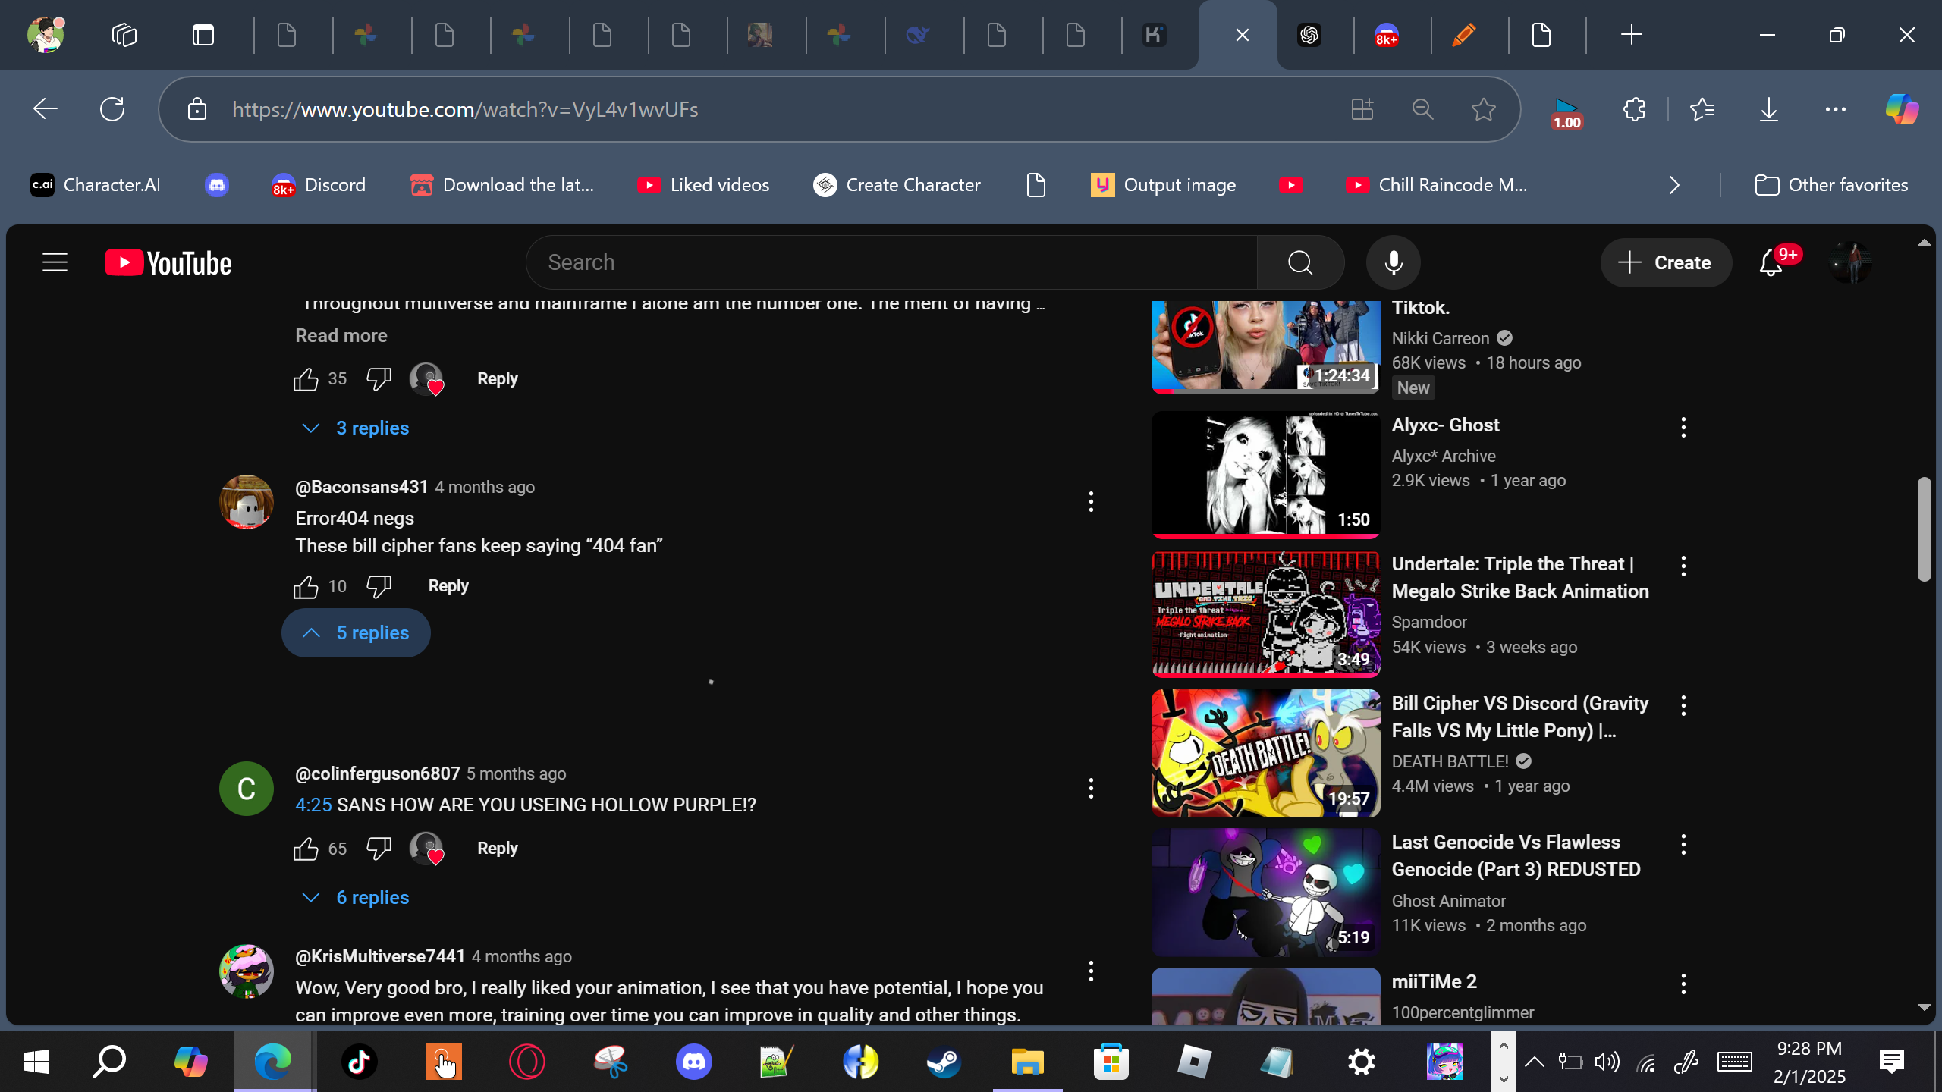Collapse the 5 replies thread
The image size is (1942, 1092).
tap(356, 632)
